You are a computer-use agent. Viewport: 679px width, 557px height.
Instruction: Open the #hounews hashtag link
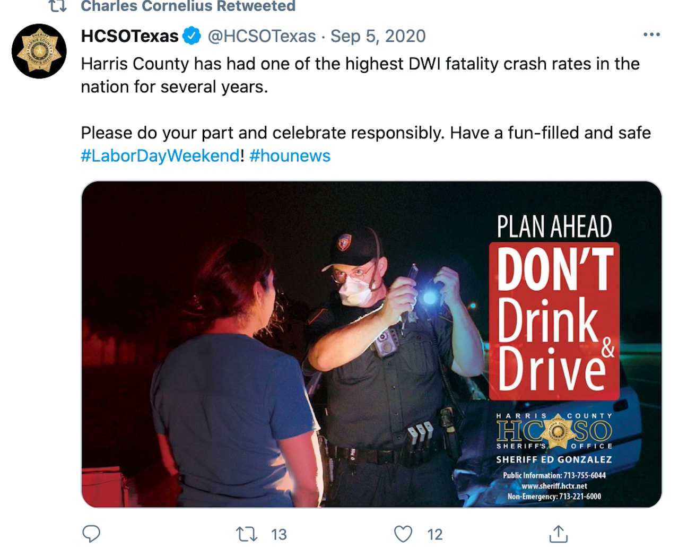point(290,156)
